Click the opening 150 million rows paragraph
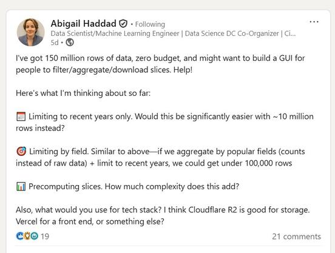Screen dimensions: 335x253 (x=160, y=64)
